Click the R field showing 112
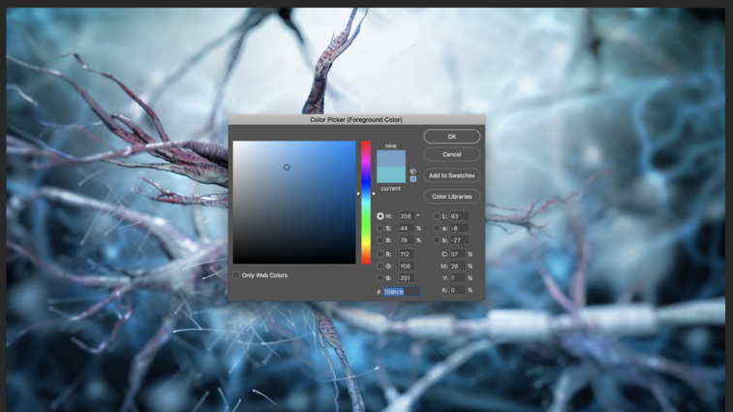Image resolution: width=733 pixels, height=412 pixels. (407, 254)
